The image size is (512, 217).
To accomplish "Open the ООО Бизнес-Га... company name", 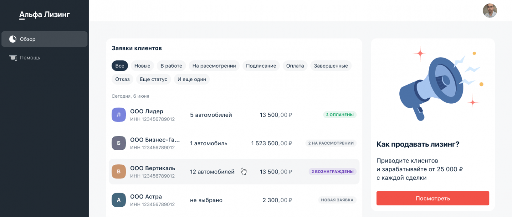I will point(155,140).
